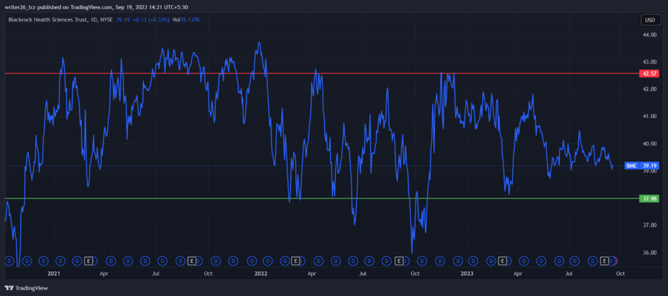
Task: Click the final Oct label at the chart's right end
Action: click(x=621, y=274)
